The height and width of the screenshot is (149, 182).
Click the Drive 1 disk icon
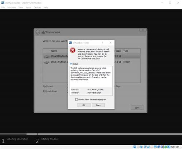pyautogui.click(x=47, y=62)
